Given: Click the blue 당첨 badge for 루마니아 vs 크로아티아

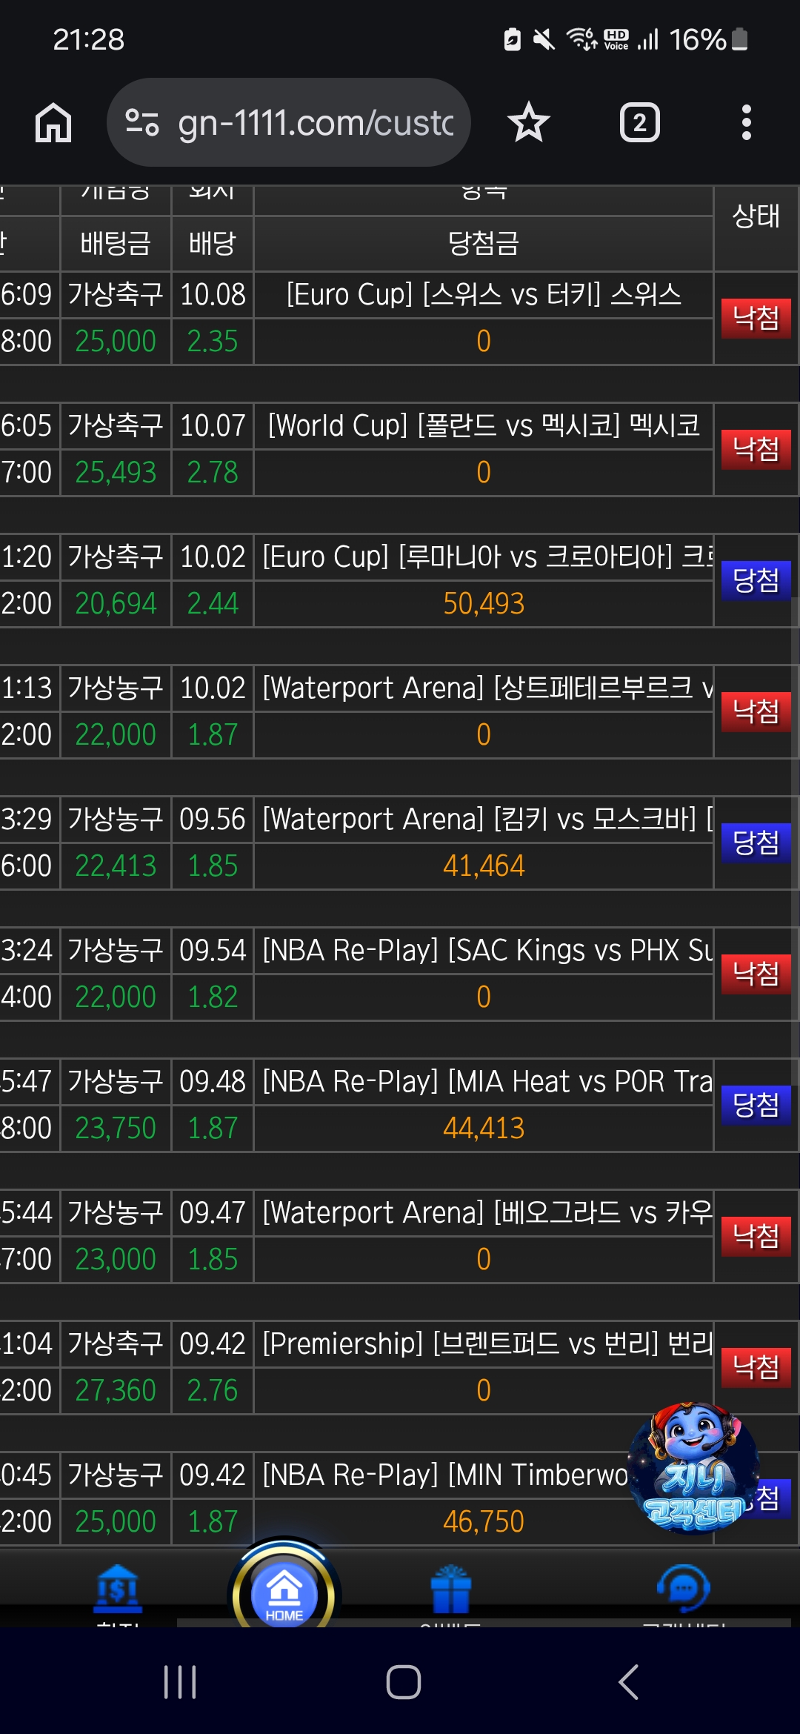Looking at the screenshot, I should (x=756, y=580).
